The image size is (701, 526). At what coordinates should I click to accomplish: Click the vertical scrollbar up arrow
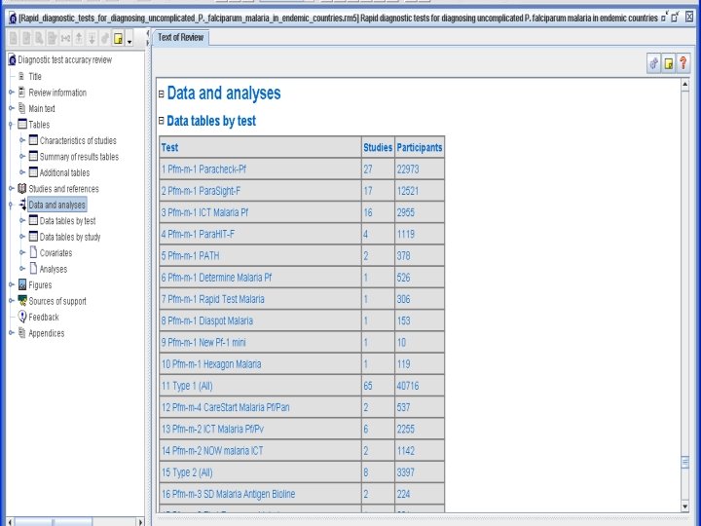coord(684,85)
